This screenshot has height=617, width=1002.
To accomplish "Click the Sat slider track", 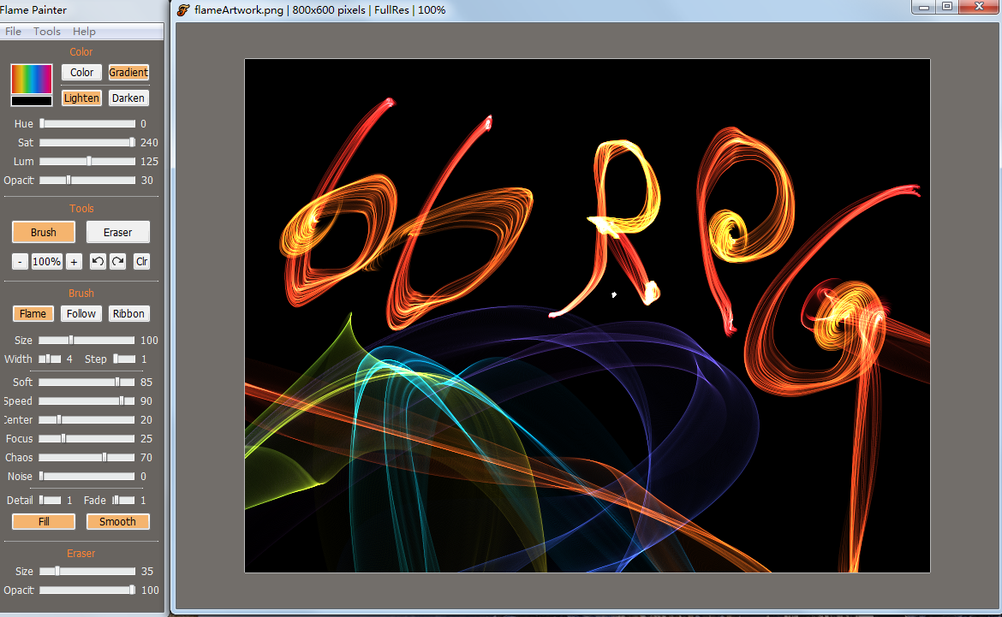I will (87, 142).
